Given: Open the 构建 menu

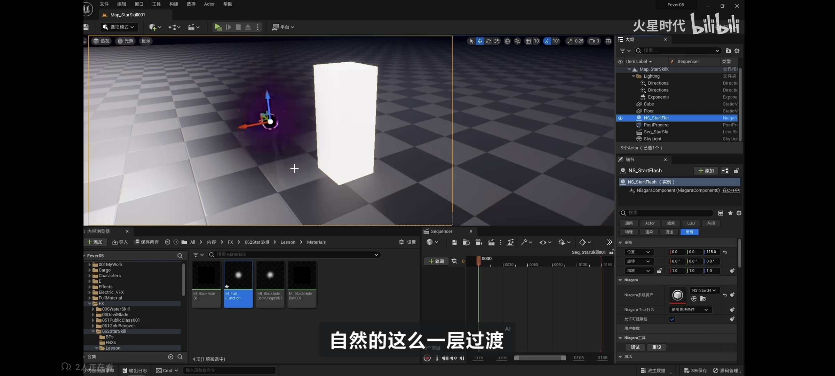Looking at the screenshot, I should [174, 4].
